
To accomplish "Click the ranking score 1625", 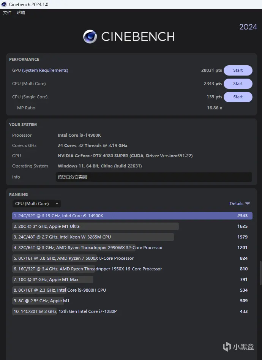I will click(243, 226).
